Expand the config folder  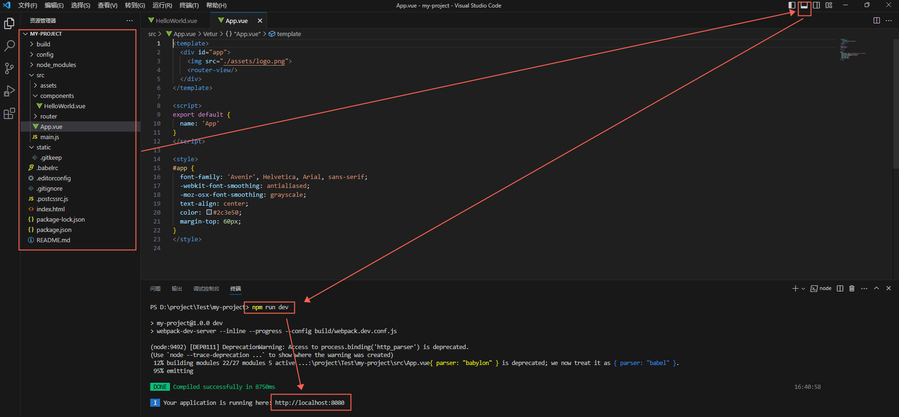[x=80, y=54]
